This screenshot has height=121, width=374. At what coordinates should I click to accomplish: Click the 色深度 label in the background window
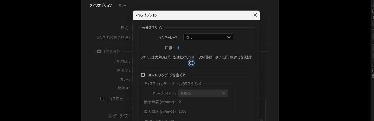[124, 70]
